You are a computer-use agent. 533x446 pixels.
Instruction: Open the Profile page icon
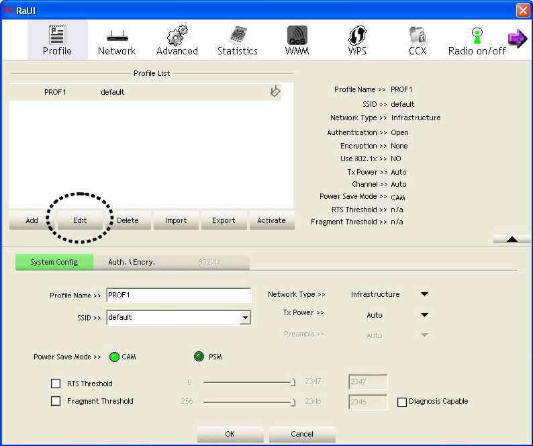coord(57,35)
